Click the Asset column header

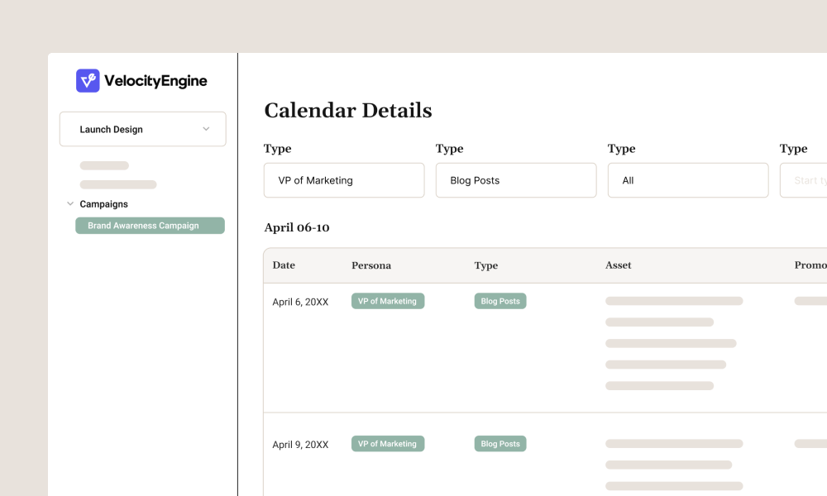tap(619, 265)
